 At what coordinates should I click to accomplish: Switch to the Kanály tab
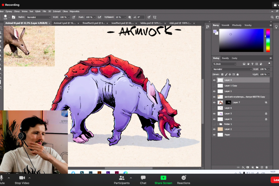tap(225, 58)
